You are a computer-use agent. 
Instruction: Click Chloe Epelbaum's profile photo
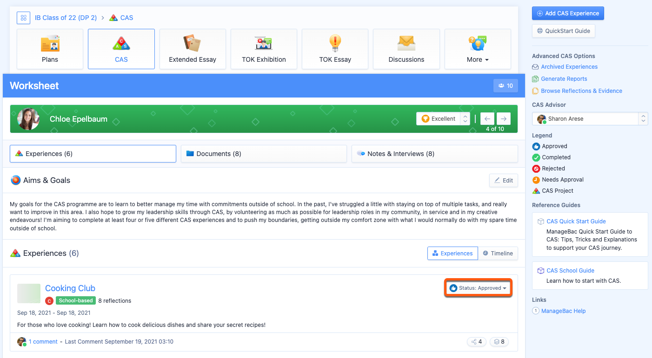click(28, 119)
